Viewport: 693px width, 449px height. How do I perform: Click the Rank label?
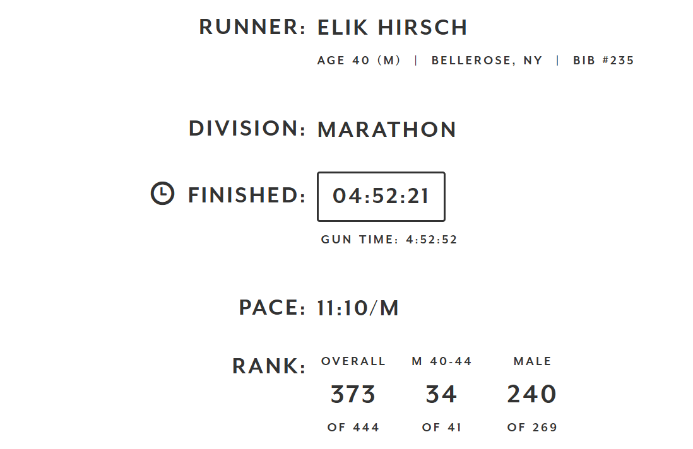coord(269,366)
